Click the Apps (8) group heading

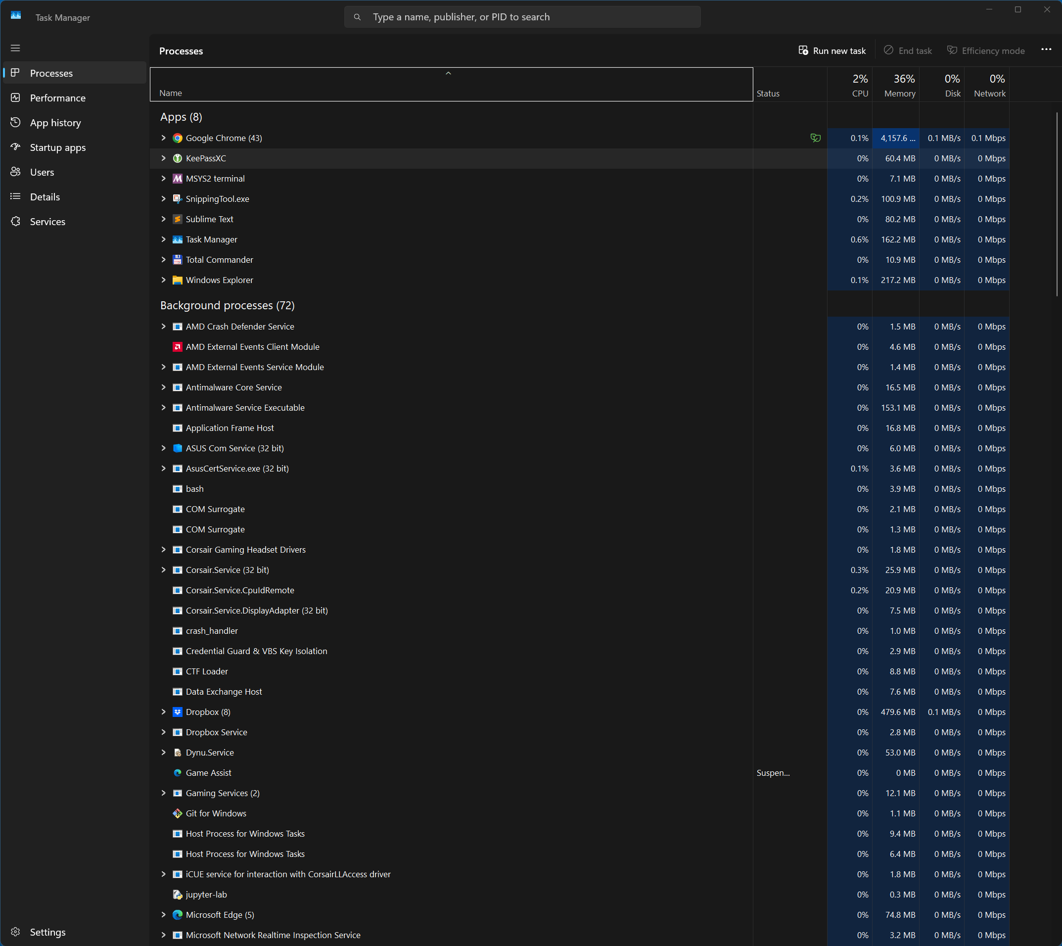[181, 117]
